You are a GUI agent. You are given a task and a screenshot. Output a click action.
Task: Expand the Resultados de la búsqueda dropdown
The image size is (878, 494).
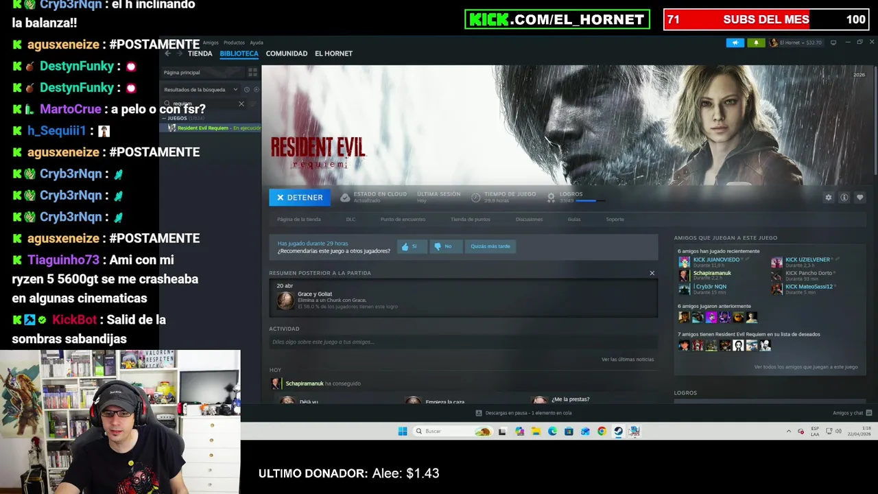200,89
